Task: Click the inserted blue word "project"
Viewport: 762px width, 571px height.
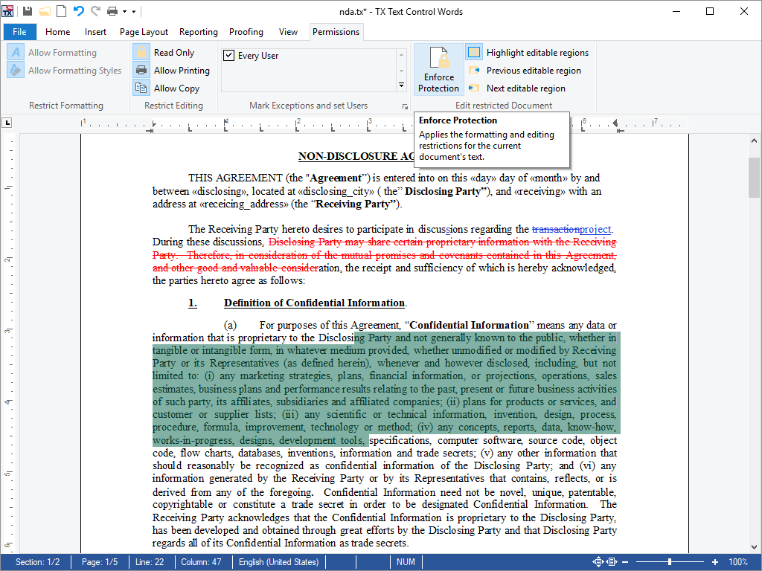Action: coord(595,229)
